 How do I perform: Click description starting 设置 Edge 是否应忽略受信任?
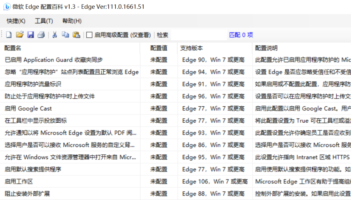point(303,72)
